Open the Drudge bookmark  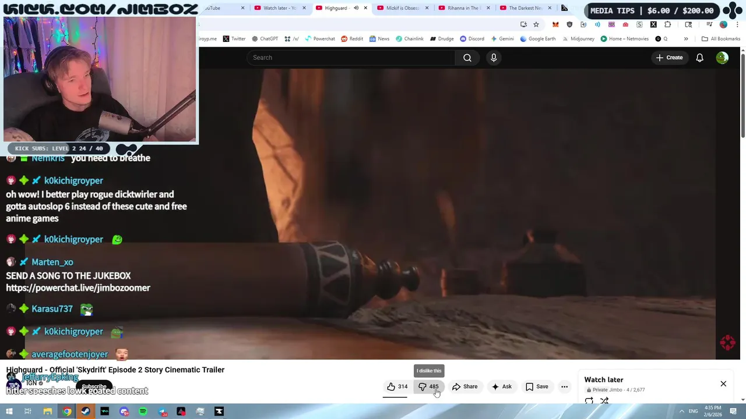(x=441, y=39)
